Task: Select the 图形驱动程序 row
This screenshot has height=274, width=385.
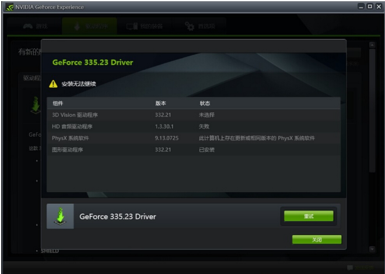Action: click(x=193, y=150)
